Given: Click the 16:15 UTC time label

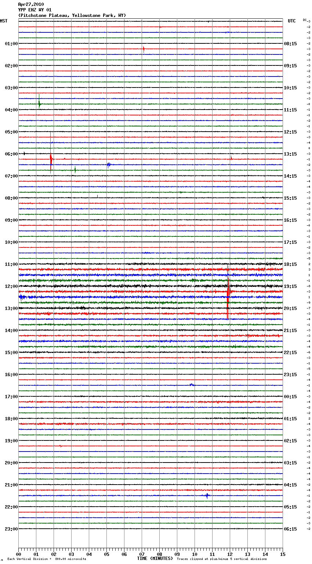Looking at the screenshot, I should point(290,220).
